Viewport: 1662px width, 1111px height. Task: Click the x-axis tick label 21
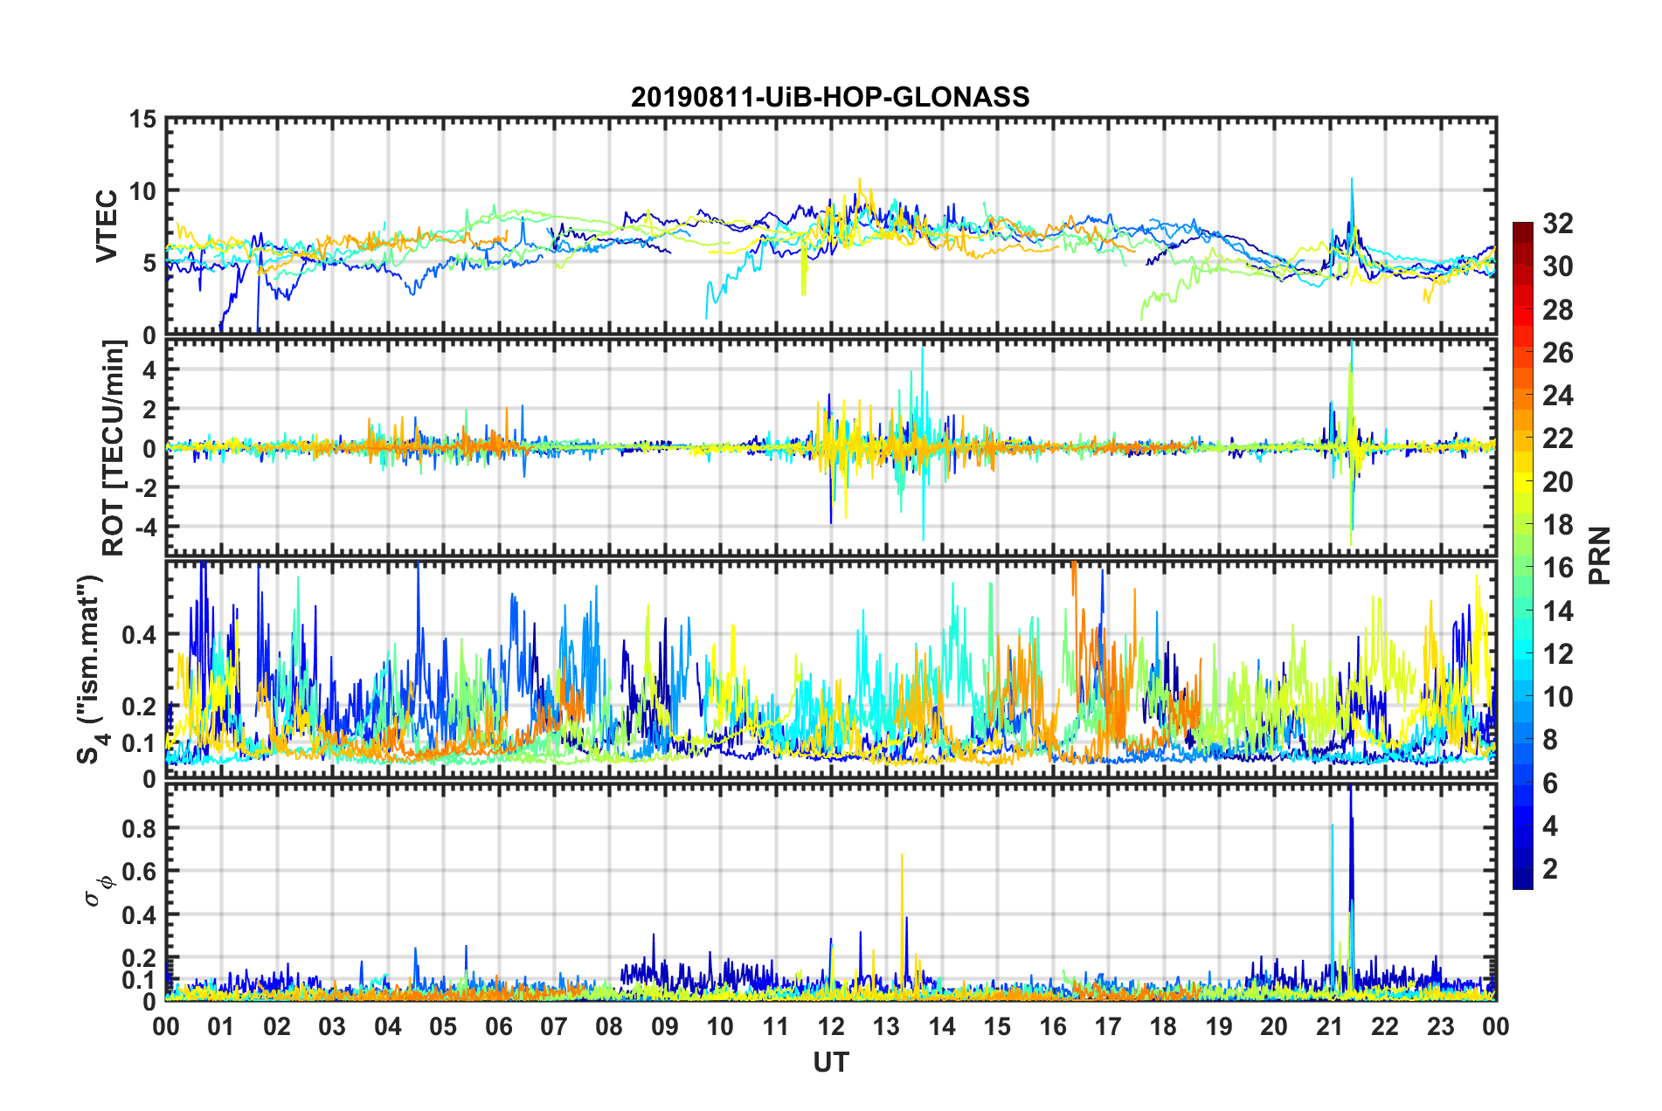[1329, 1026]
